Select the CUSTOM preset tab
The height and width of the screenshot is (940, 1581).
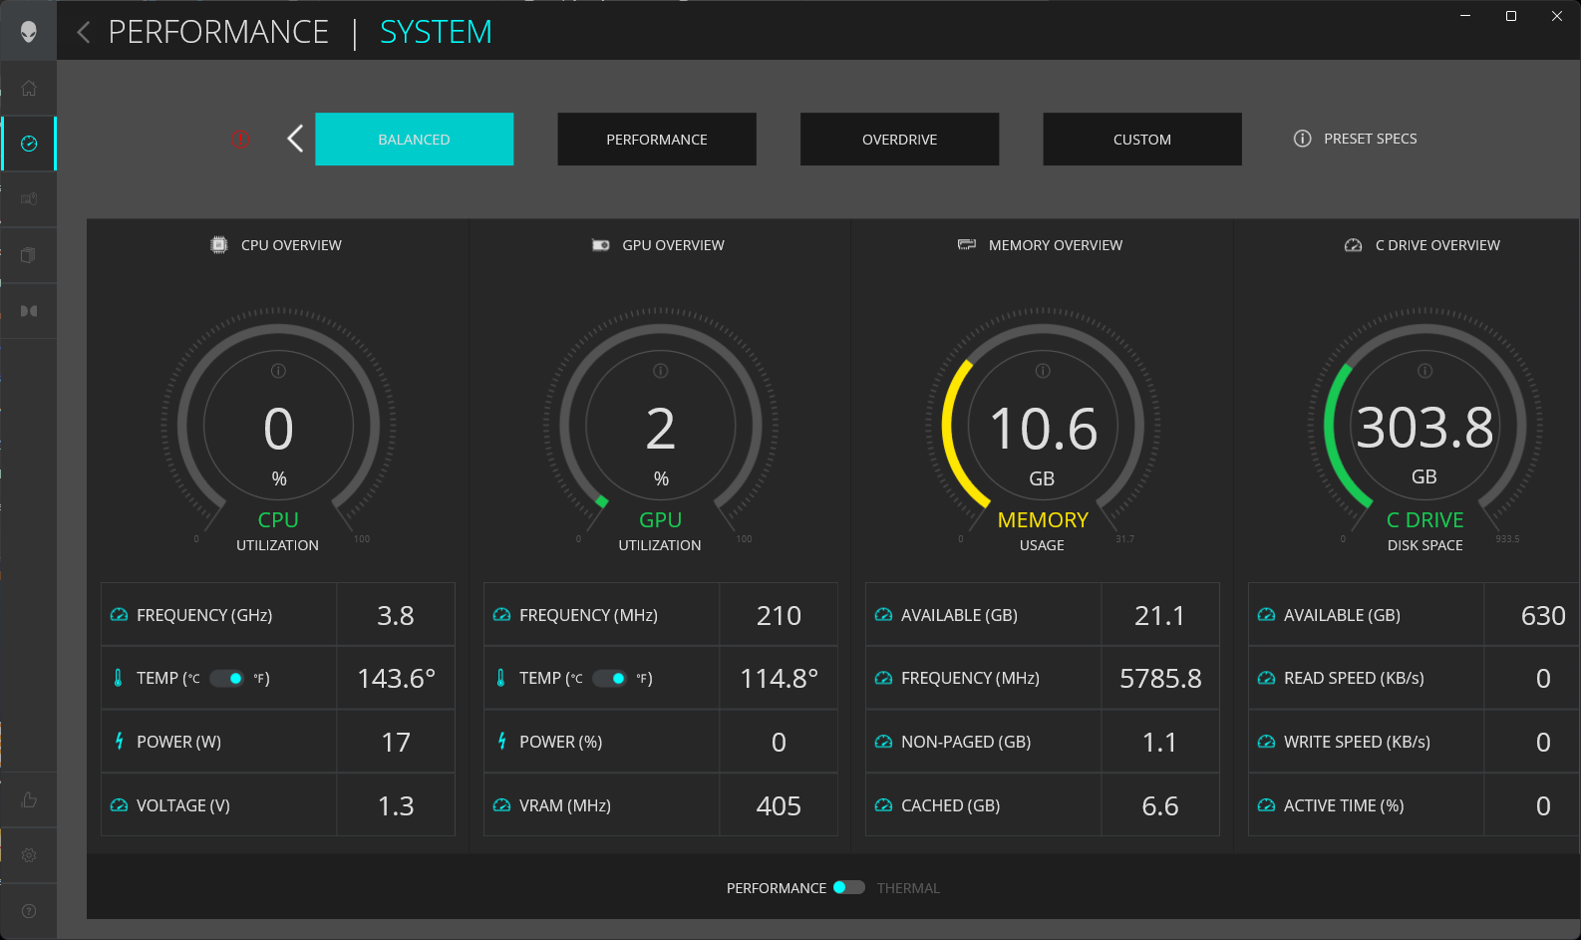coord(1141,139)
